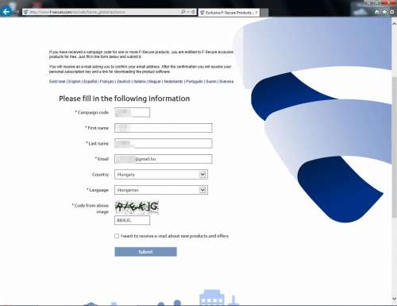This screenshot has height=306, width=397.
Task: Click the Campaign code input field
Action: point(132,112)
